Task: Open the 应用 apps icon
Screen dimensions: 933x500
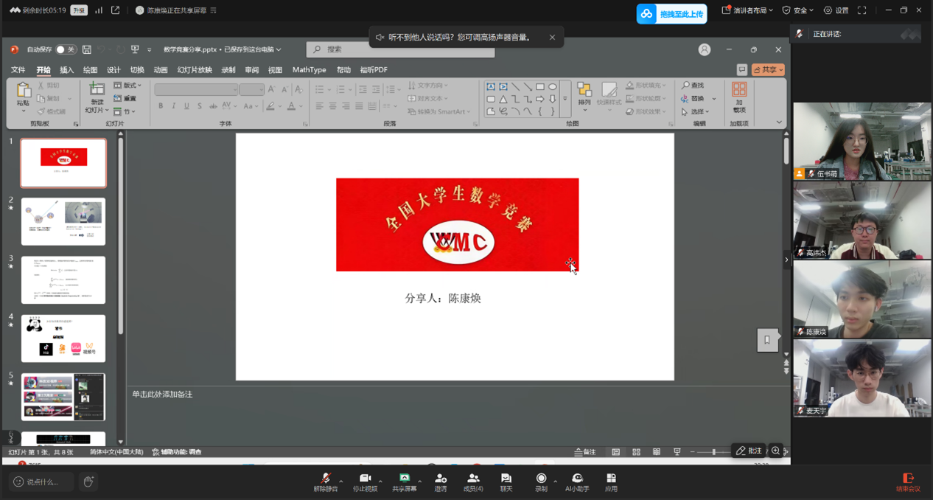Action: click(x=611, y=482)
